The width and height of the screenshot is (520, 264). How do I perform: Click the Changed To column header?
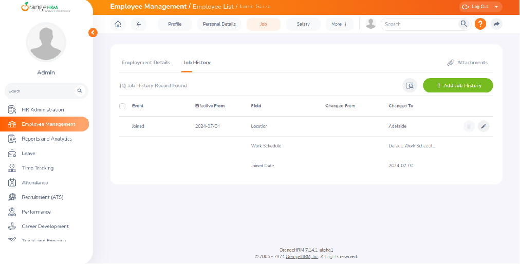tap(401, 106)
